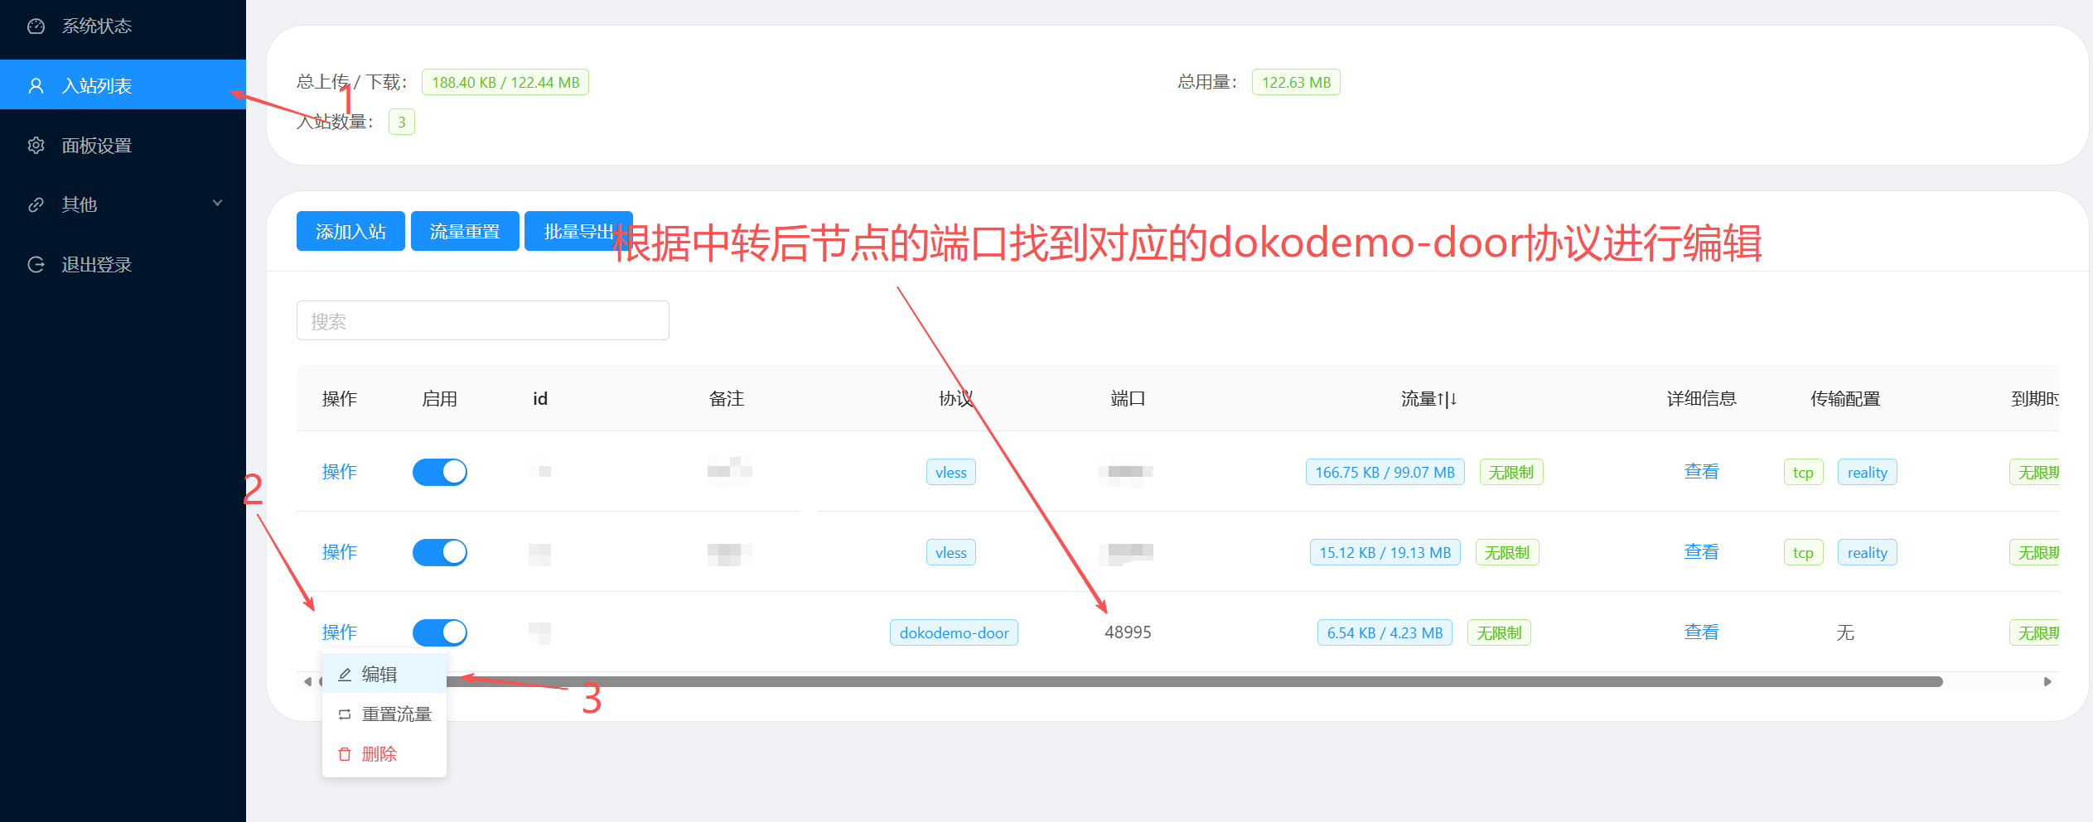Open 面板设置 in the sidebar
Image resolution: width=2093 pixels, height=822 pixels.
(x=123, y=146)
